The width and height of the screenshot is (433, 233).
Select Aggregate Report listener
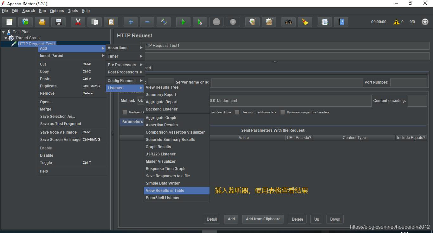(x=177, y=102)
